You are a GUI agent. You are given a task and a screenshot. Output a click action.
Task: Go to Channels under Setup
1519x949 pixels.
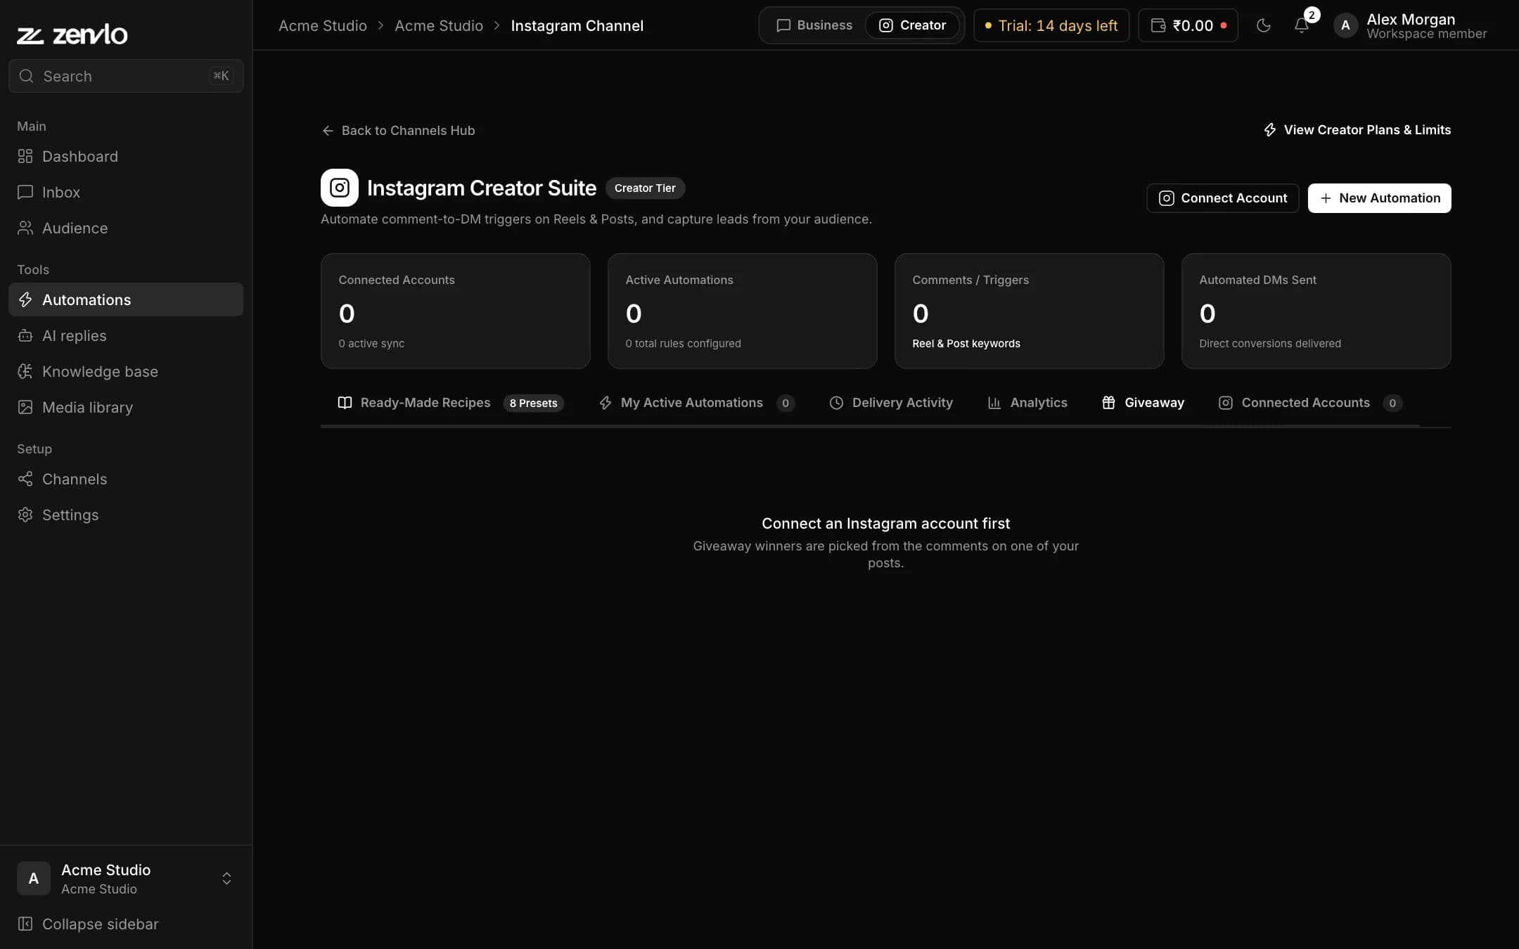click(126, 479)
